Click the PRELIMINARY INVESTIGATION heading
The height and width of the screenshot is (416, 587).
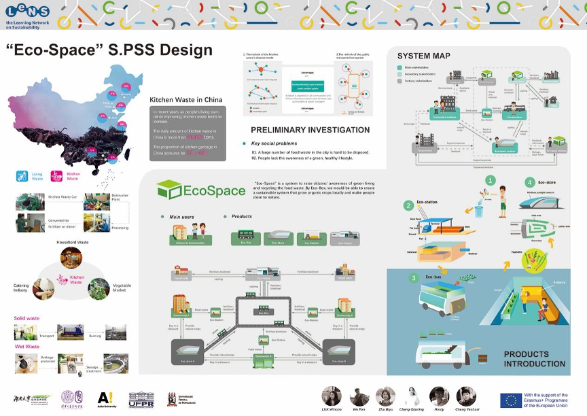point(310,130)
